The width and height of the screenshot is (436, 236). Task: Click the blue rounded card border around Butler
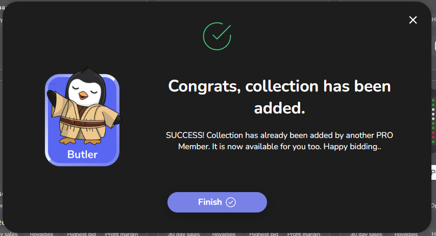point(49,120)
